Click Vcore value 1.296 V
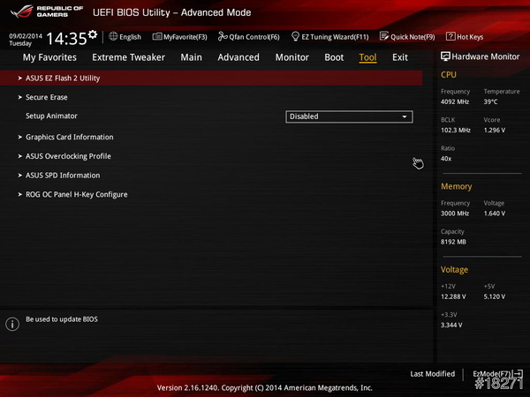The height and width of the screenshot is (397, 530). tap(495, 131)
